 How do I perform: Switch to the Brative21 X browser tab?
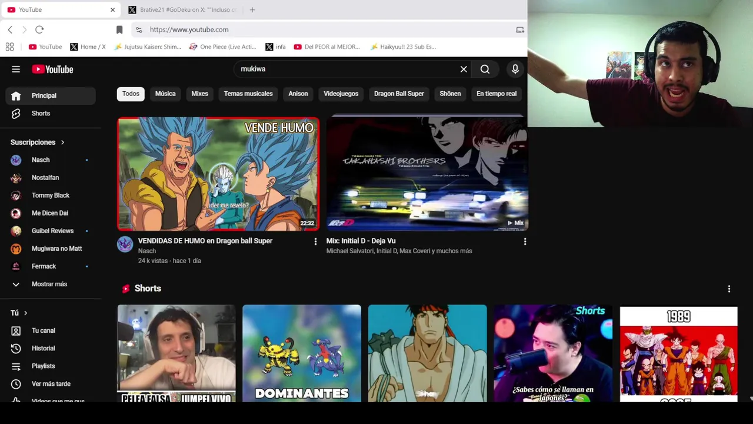(x=182, y=9)
